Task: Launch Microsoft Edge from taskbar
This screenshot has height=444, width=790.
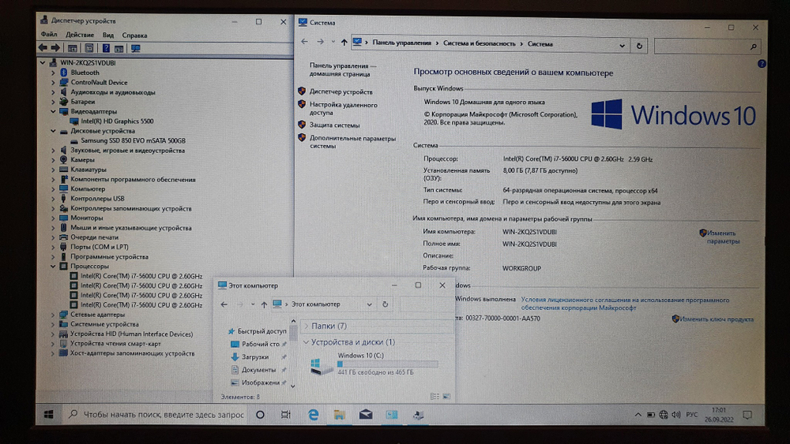Action: [313, 415]
